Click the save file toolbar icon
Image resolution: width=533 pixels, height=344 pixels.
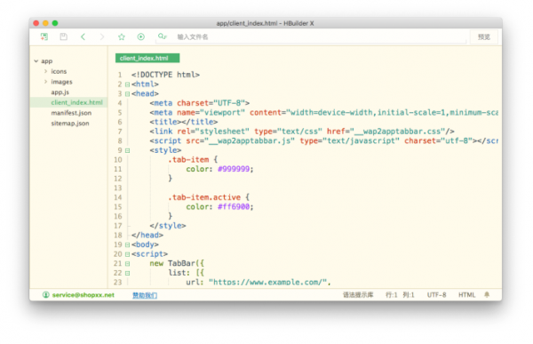coord(64,36)
